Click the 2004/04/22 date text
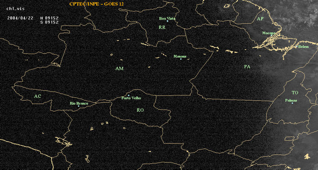Screen dimensions: 318x170 point(20,18)
